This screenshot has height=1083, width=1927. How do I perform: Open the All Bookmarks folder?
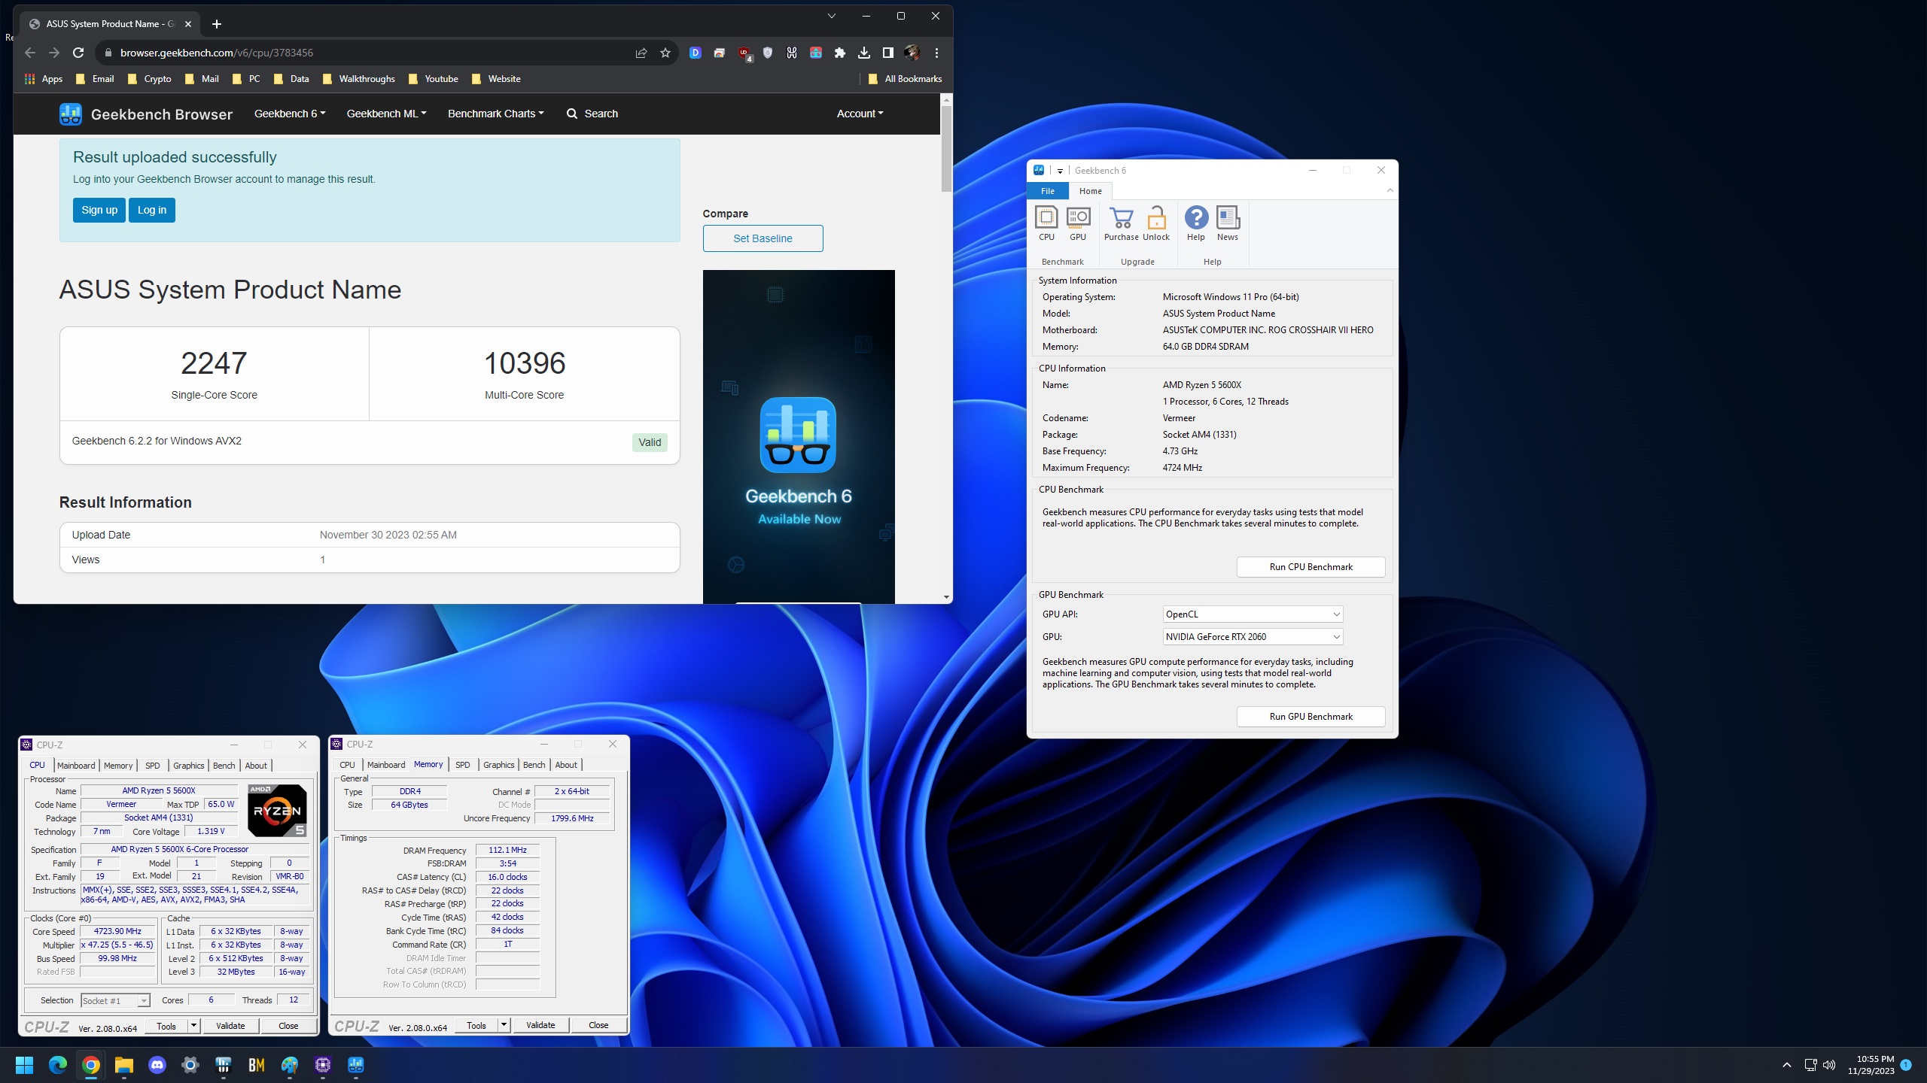905,79
